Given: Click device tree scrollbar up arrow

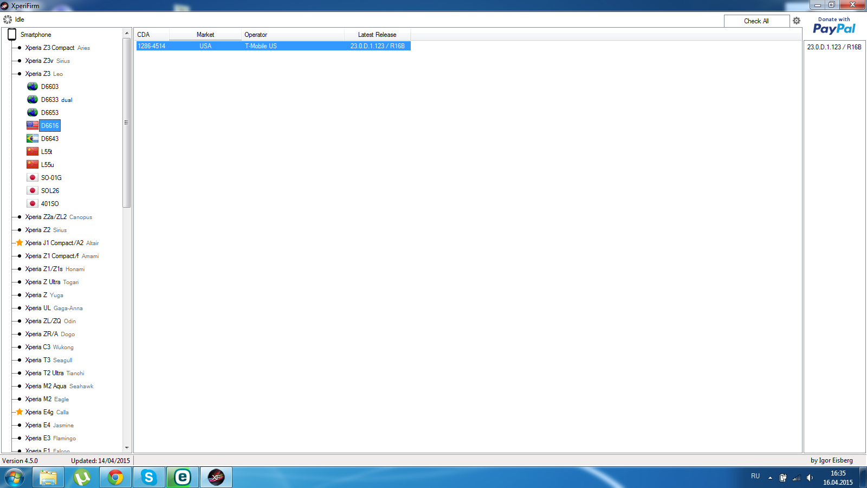Looking at the screenshot, I should pos(127,33).
